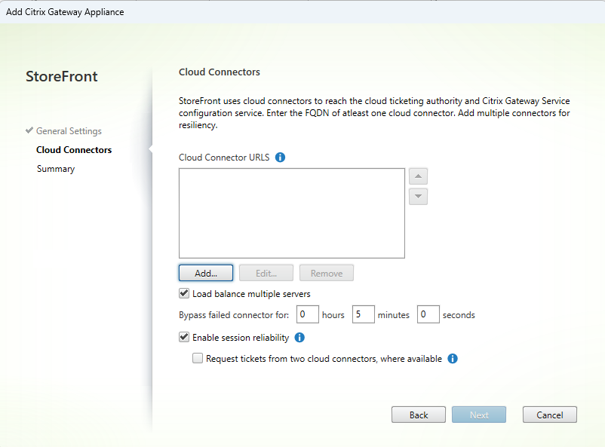Disable the Enable session reliability checkbox
This screenshot has width=605, height=447.
click(184, 338)
